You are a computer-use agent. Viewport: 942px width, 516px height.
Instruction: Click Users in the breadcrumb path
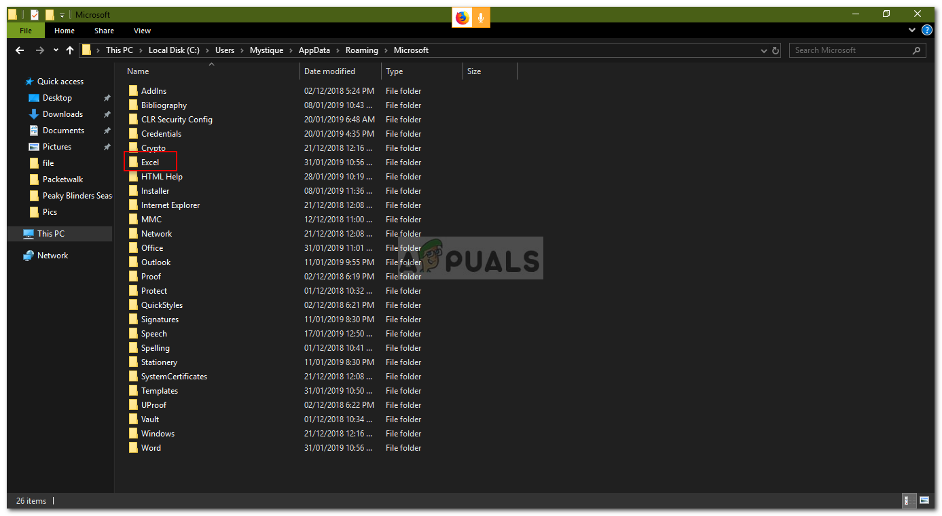click(225, 50)
